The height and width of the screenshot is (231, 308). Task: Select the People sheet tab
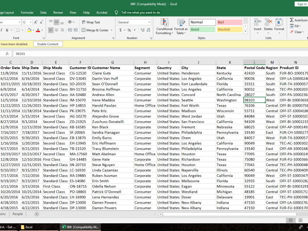point(18,214)
